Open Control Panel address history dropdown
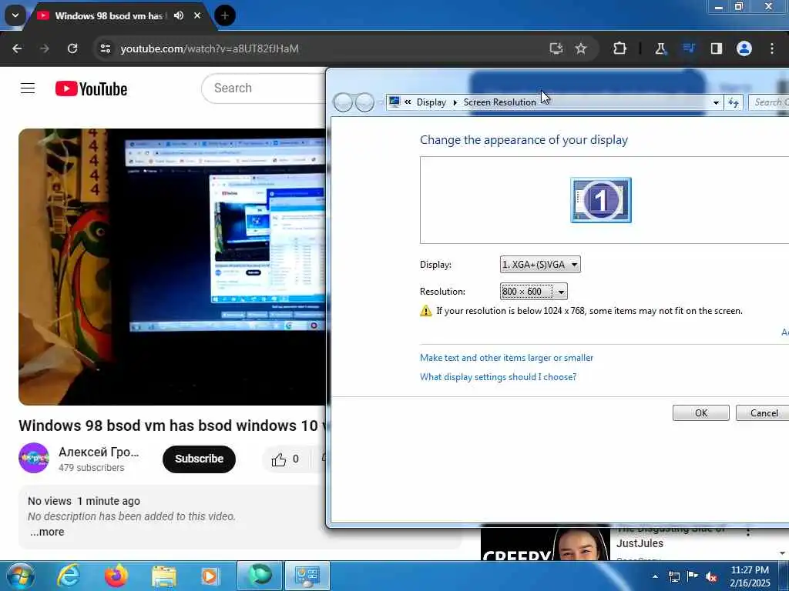Image resolution: width=789 pixels, height=591 pixels. (x=716, y=102)
